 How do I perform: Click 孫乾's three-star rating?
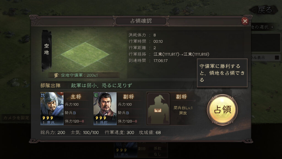pos(101,118)
